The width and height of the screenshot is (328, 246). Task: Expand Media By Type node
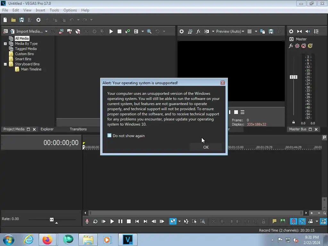click(5, 44)
